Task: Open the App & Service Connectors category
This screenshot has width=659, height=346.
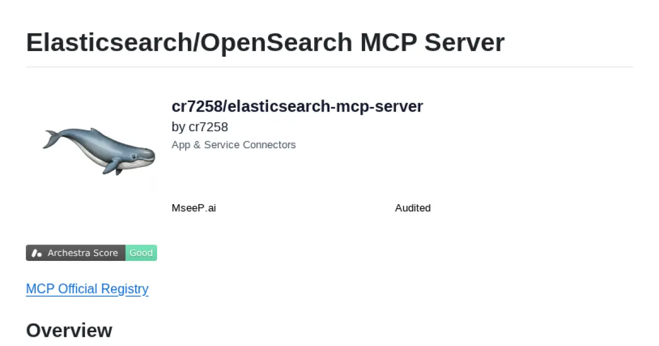Action: (233, 145)
